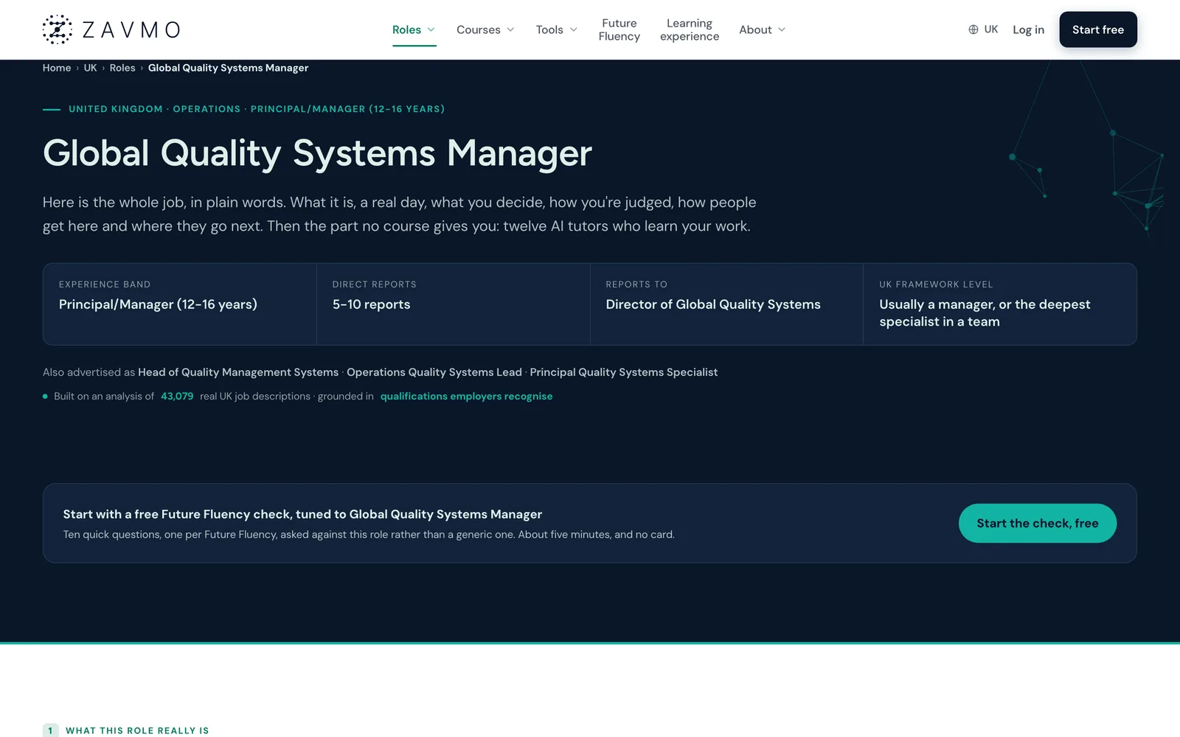Click the Log in link
Image resolution: width=1180 pixels, height=737 pixels.
point(1028,29)
